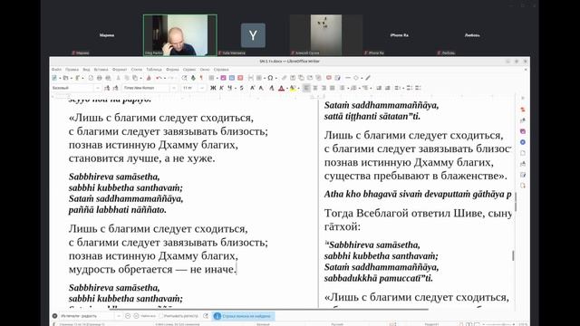Open the find bar search history dropdown
This screenshot has width=580, height=326.
pyautogui.click(x=119, y=316)
